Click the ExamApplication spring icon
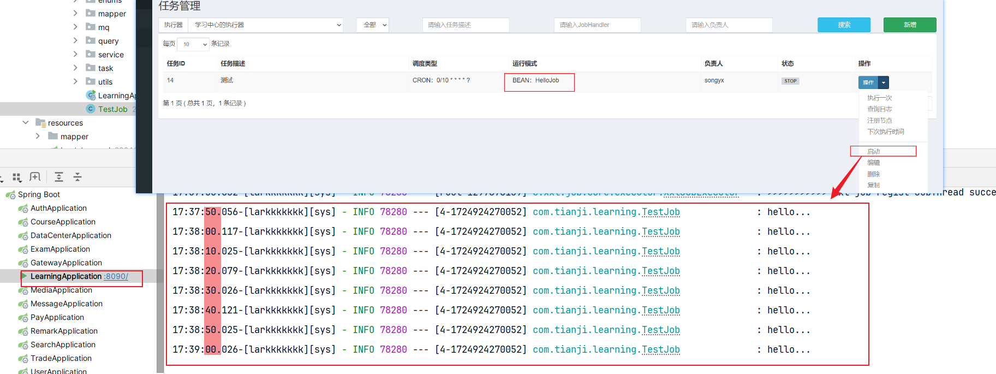Viewport: 996px width, 374px height. point(23,250)
